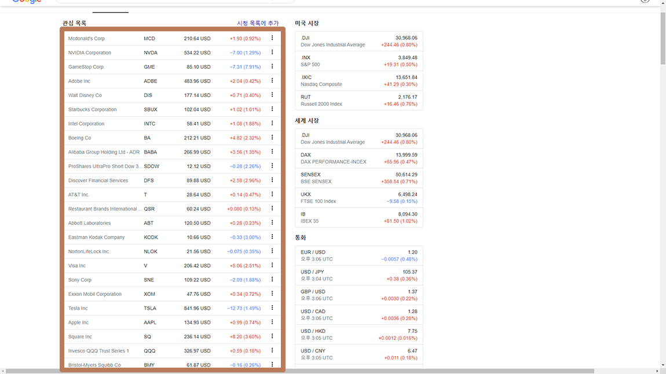Open three-dot menu for Visa Inc row
The width and height of the screenshot is (666, 374).
[x=272, y=265]
